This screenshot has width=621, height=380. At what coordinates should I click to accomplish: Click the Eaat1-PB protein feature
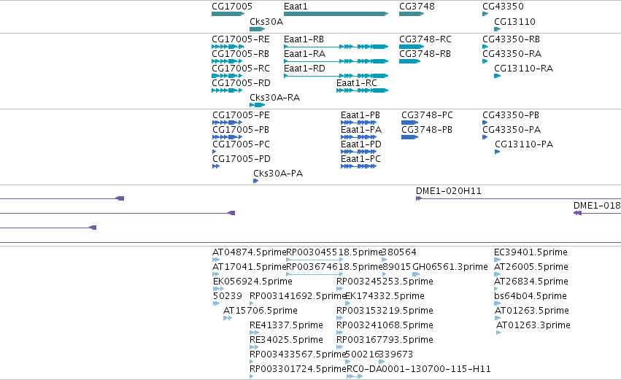[x=358, y=123]
